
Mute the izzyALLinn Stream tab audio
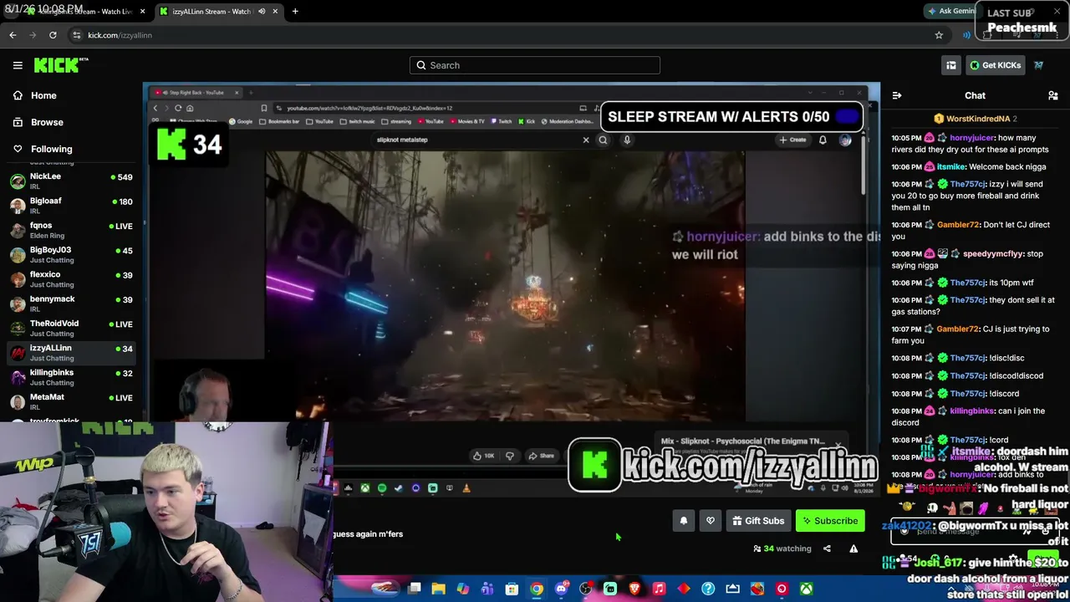pos(262,12)
